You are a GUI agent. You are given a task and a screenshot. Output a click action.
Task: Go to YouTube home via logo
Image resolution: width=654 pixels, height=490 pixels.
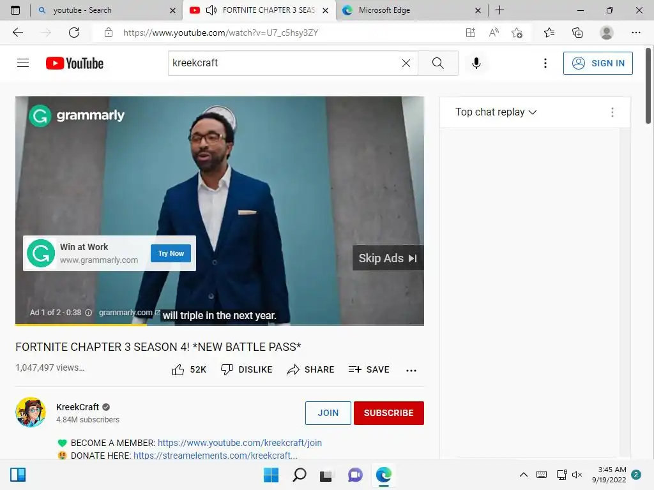pyautogui.click(x=75, y=63)
